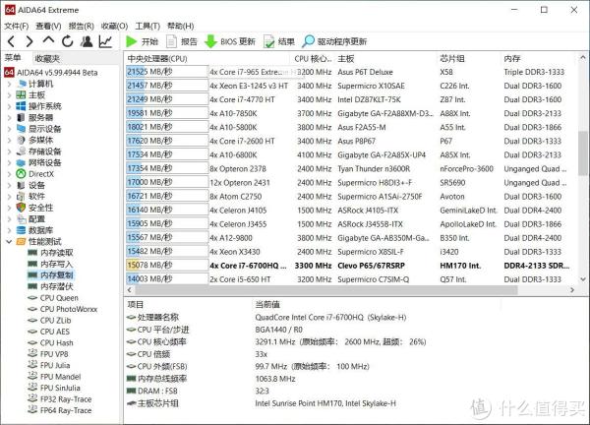Viewport: 590px width, 425px height.
Task: Click BIOS 更新 toolbar button
Action: 230,41
